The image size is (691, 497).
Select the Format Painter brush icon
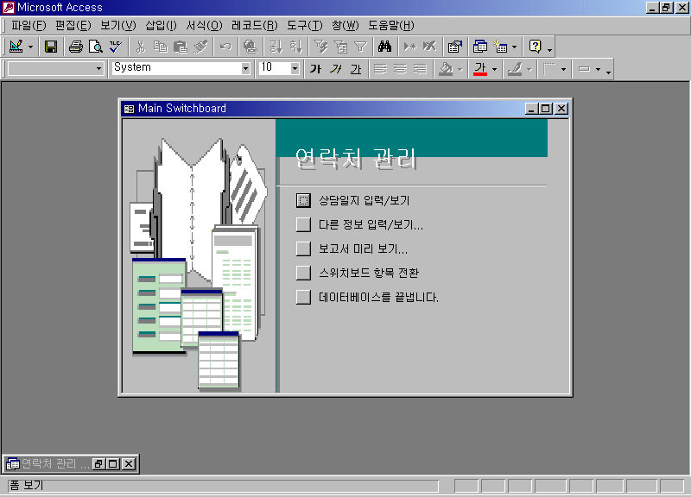pyautogui.click(x=200, y=47)
